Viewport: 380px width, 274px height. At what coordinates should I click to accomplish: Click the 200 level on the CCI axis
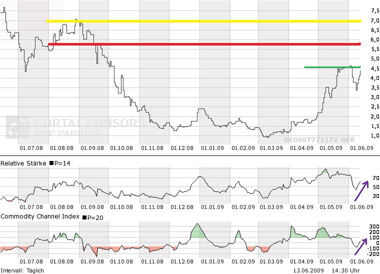point(374,232)
